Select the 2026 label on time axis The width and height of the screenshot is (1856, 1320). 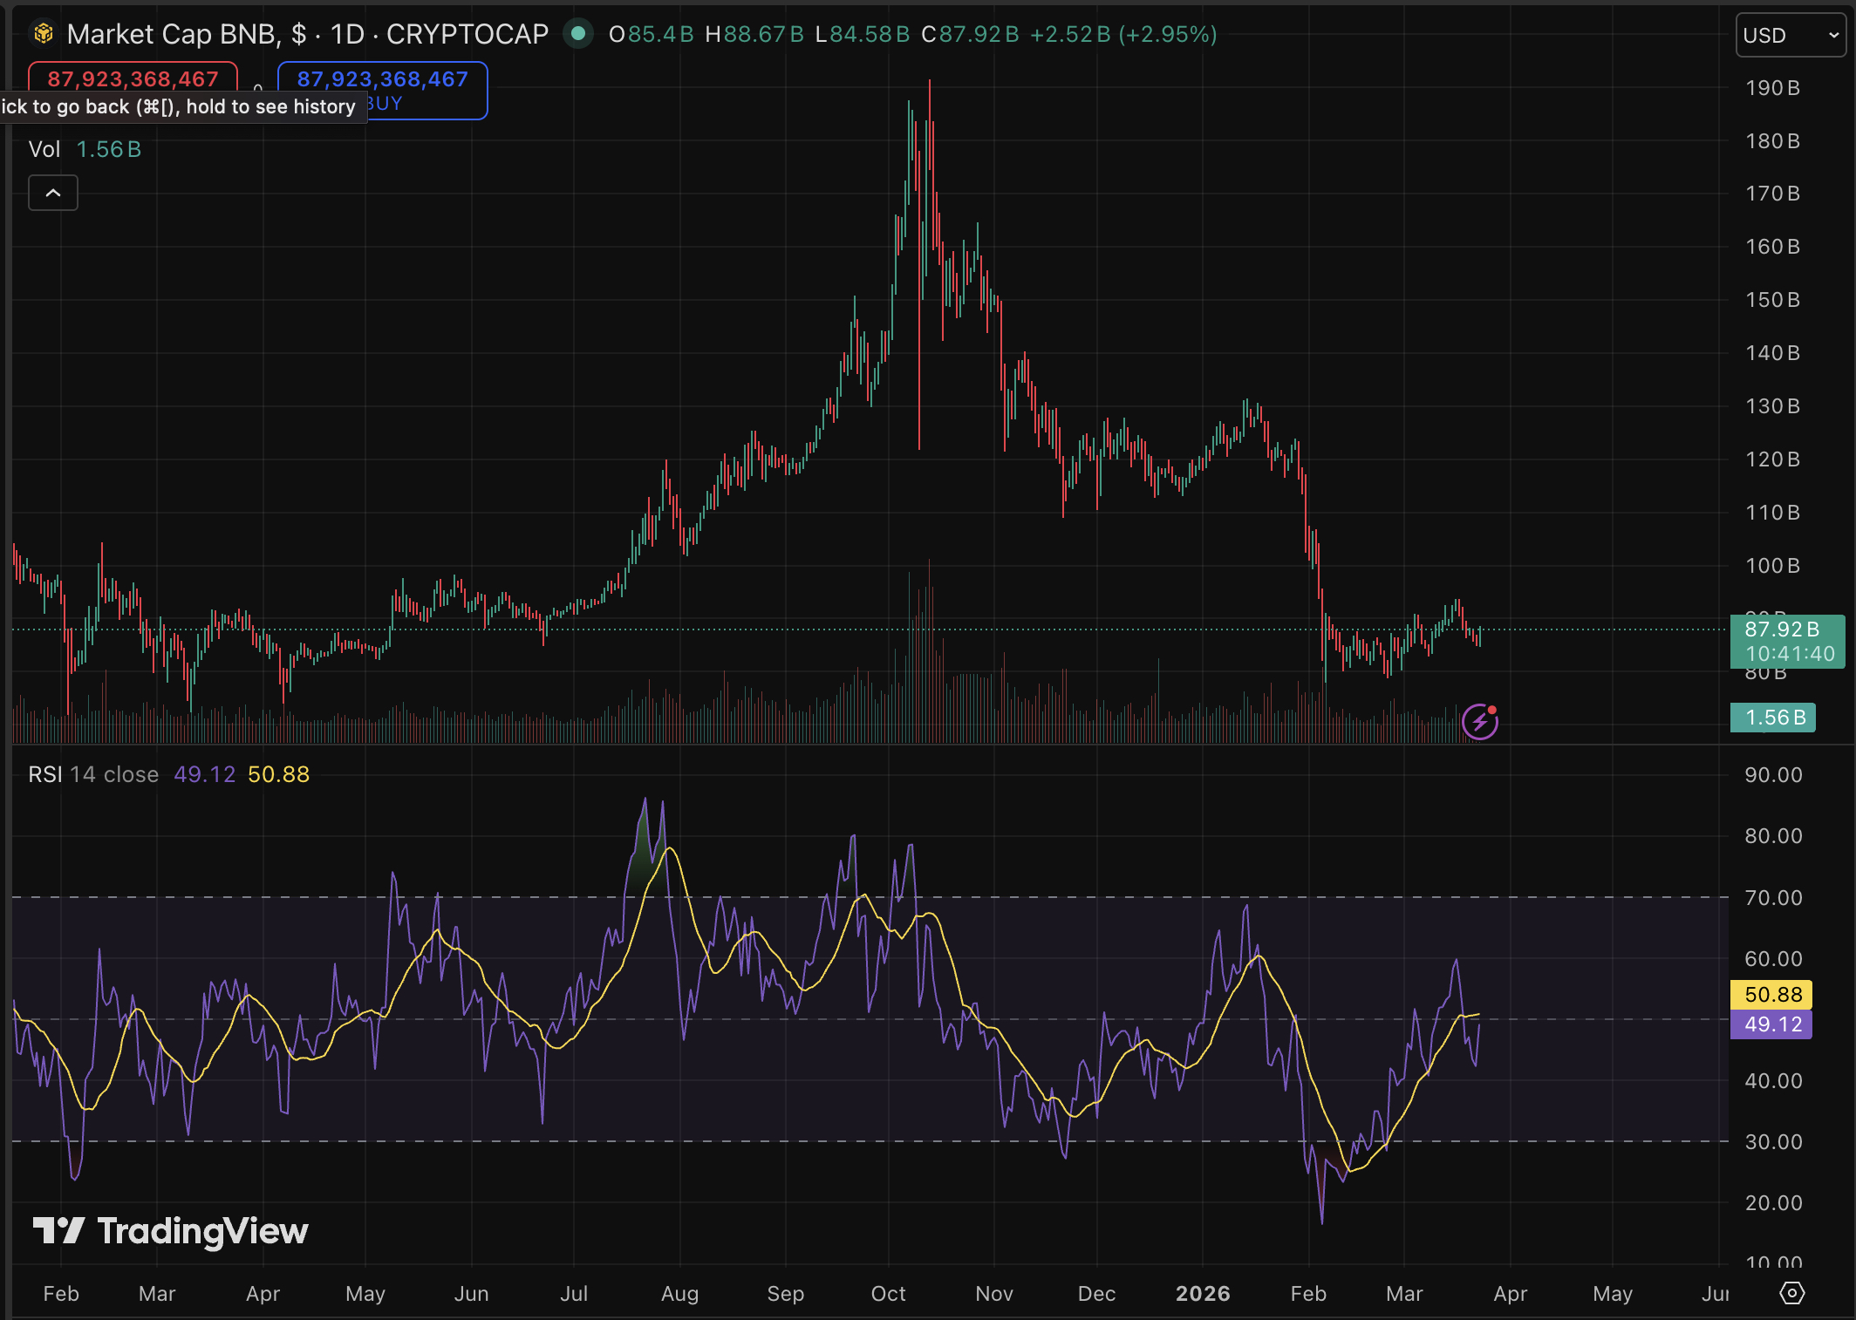[1204, 1295]
